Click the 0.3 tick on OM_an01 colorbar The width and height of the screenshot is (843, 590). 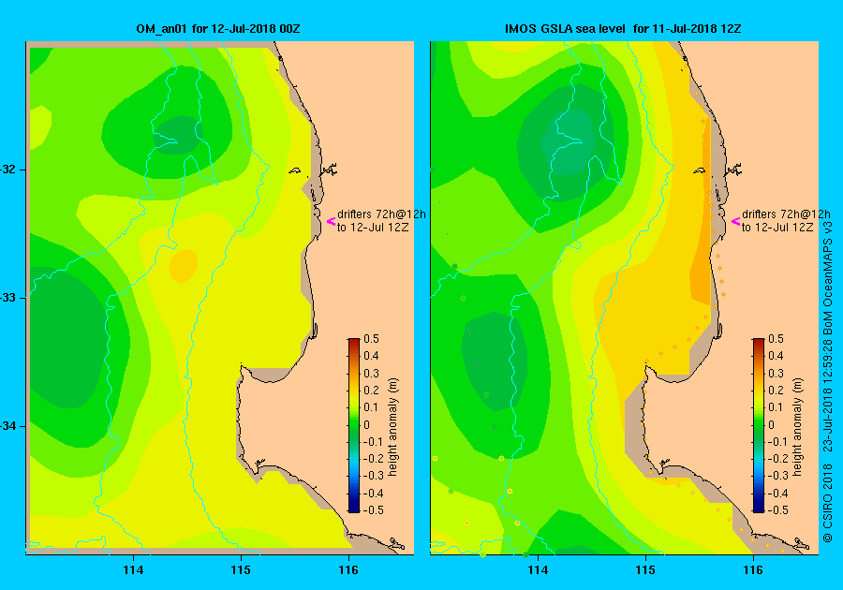pyautogui.click(x=372, y=373)
